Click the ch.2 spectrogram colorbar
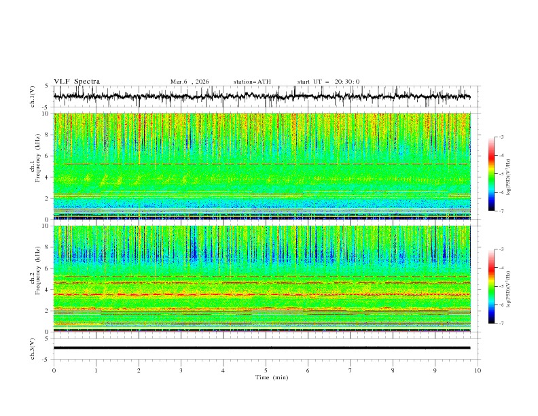Viewport: 538px width, 416px height. click(492, 286)
